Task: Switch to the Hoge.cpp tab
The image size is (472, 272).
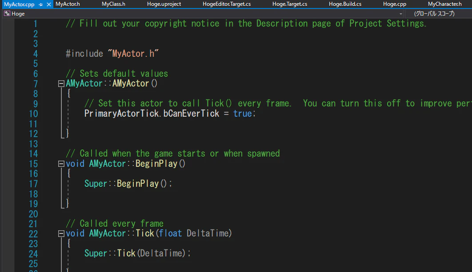Action: tap(395, 4)
